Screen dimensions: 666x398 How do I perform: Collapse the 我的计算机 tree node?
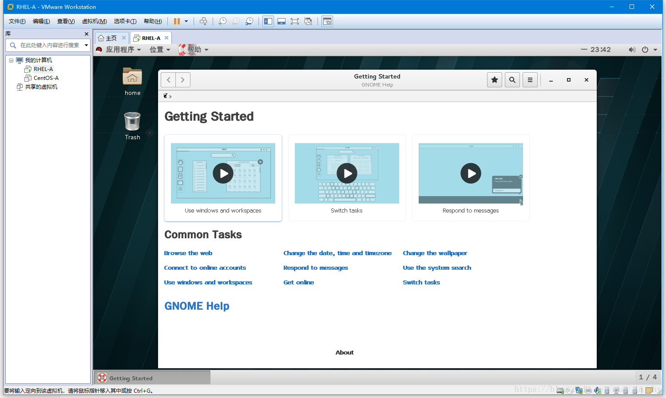11,60
